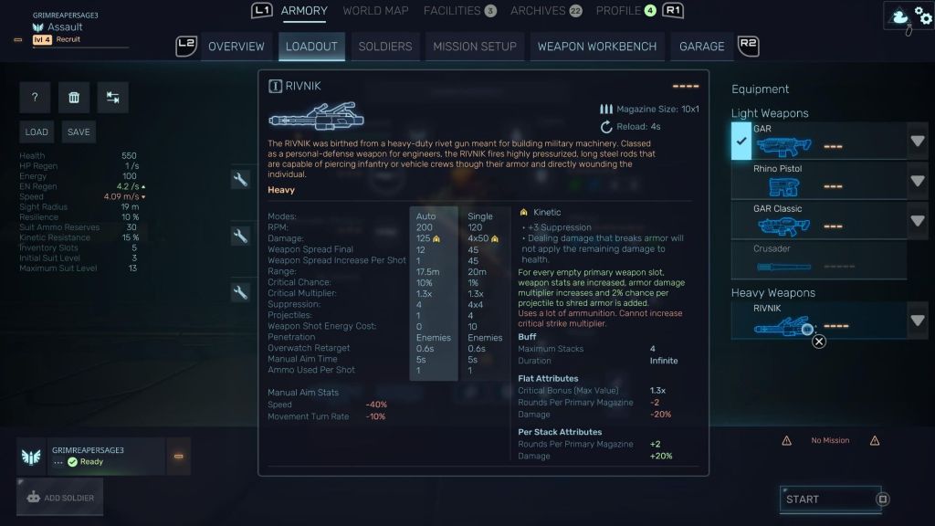935x526 pixels.
Task: Expand the Rhino Pistol dropdown arrow
Action: tap(917, 181)
